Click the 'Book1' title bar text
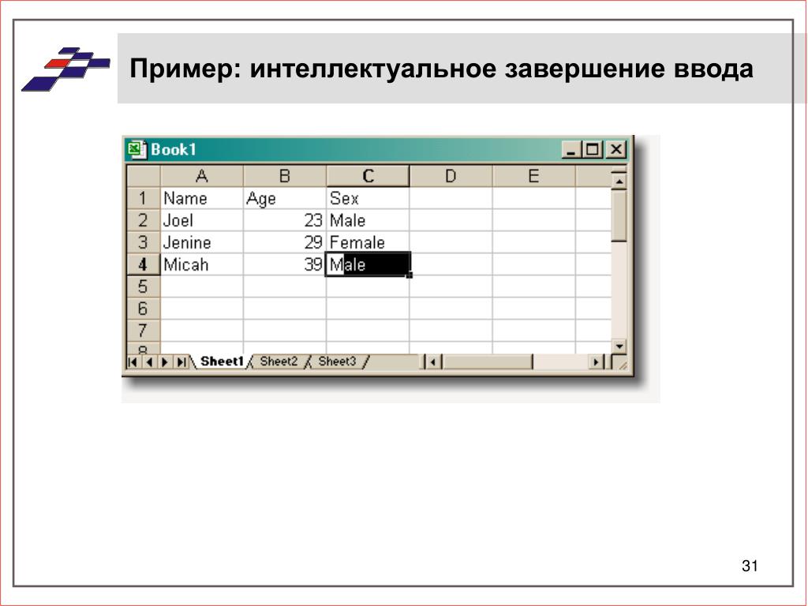The width and height of the screenshot is (808, 606). [x=174, y=150]
